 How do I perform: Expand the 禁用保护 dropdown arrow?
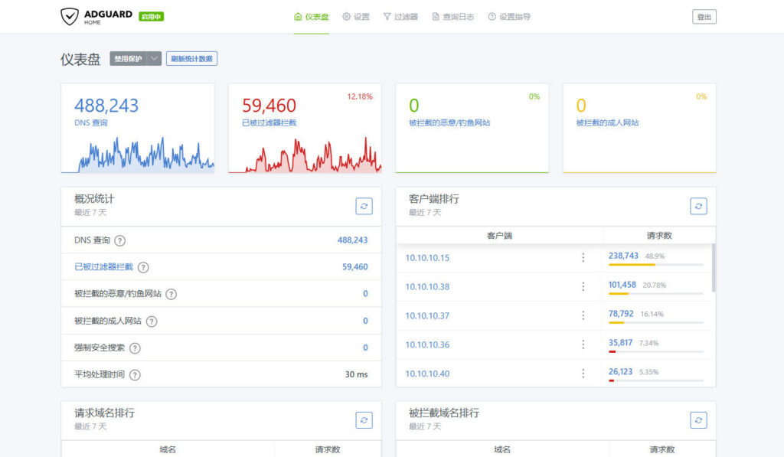pos(154,59)
